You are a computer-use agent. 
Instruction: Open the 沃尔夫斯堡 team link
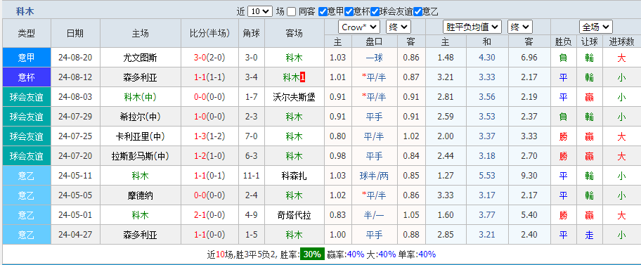[294, 97]
